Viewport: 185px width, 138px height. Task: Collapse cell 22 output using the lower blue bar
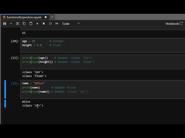(x=5, y=103)
